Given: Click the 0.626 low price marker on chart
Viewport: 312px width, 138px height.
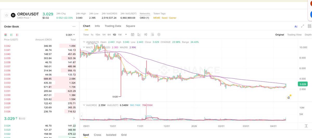Looking at the screenshot, I should (x=115, y=96).
